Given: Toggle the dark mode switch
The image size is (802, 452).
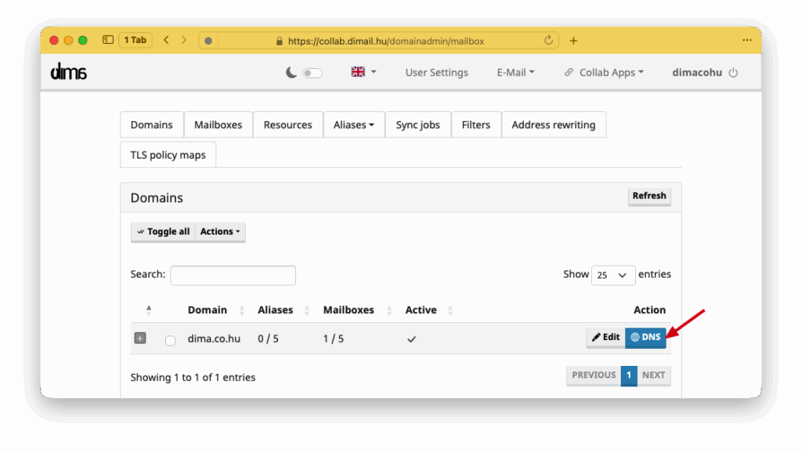Looking at the screenshot, I should point(312,73).
